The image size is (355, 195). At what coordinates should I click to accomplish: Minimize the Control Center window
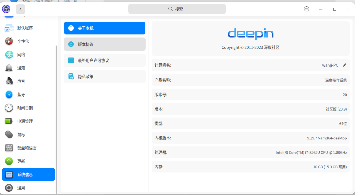(321, 9)
